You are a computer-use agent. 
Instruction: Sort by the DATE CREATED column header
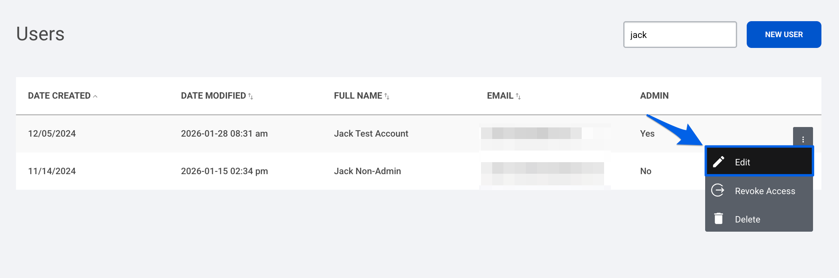point(59,96)
